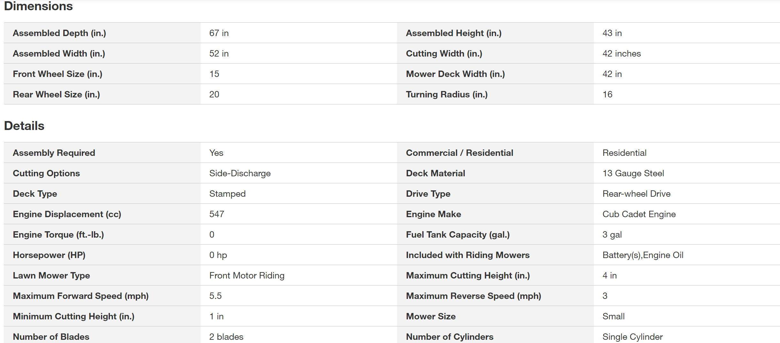Click the Cutting Width (in.) label

pos(444,54)
